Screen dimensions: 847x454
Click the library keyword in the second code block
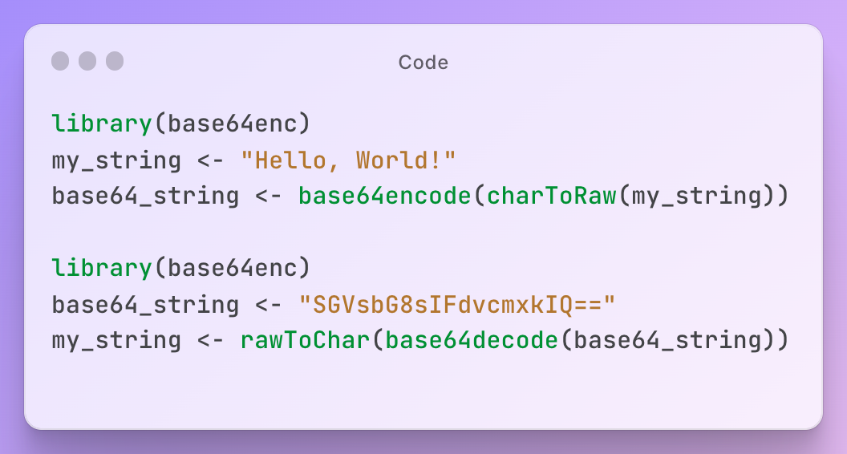tap(102, 268)
